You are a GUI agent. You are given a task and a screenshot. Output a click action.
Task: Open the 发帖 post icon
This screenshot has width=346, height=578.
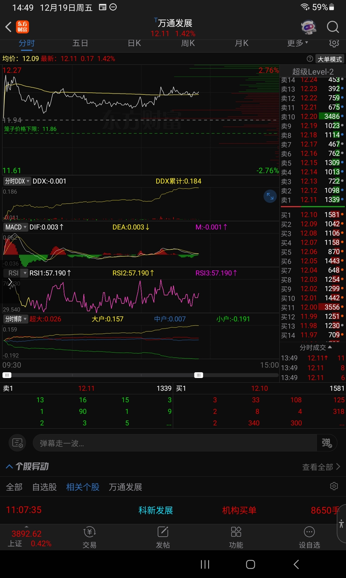point(163,537)
